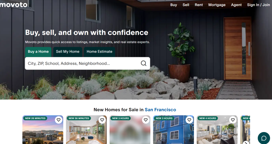272x144 pixels.
Task: Click the next arrow in listings carousel
Action: point(246,143)
